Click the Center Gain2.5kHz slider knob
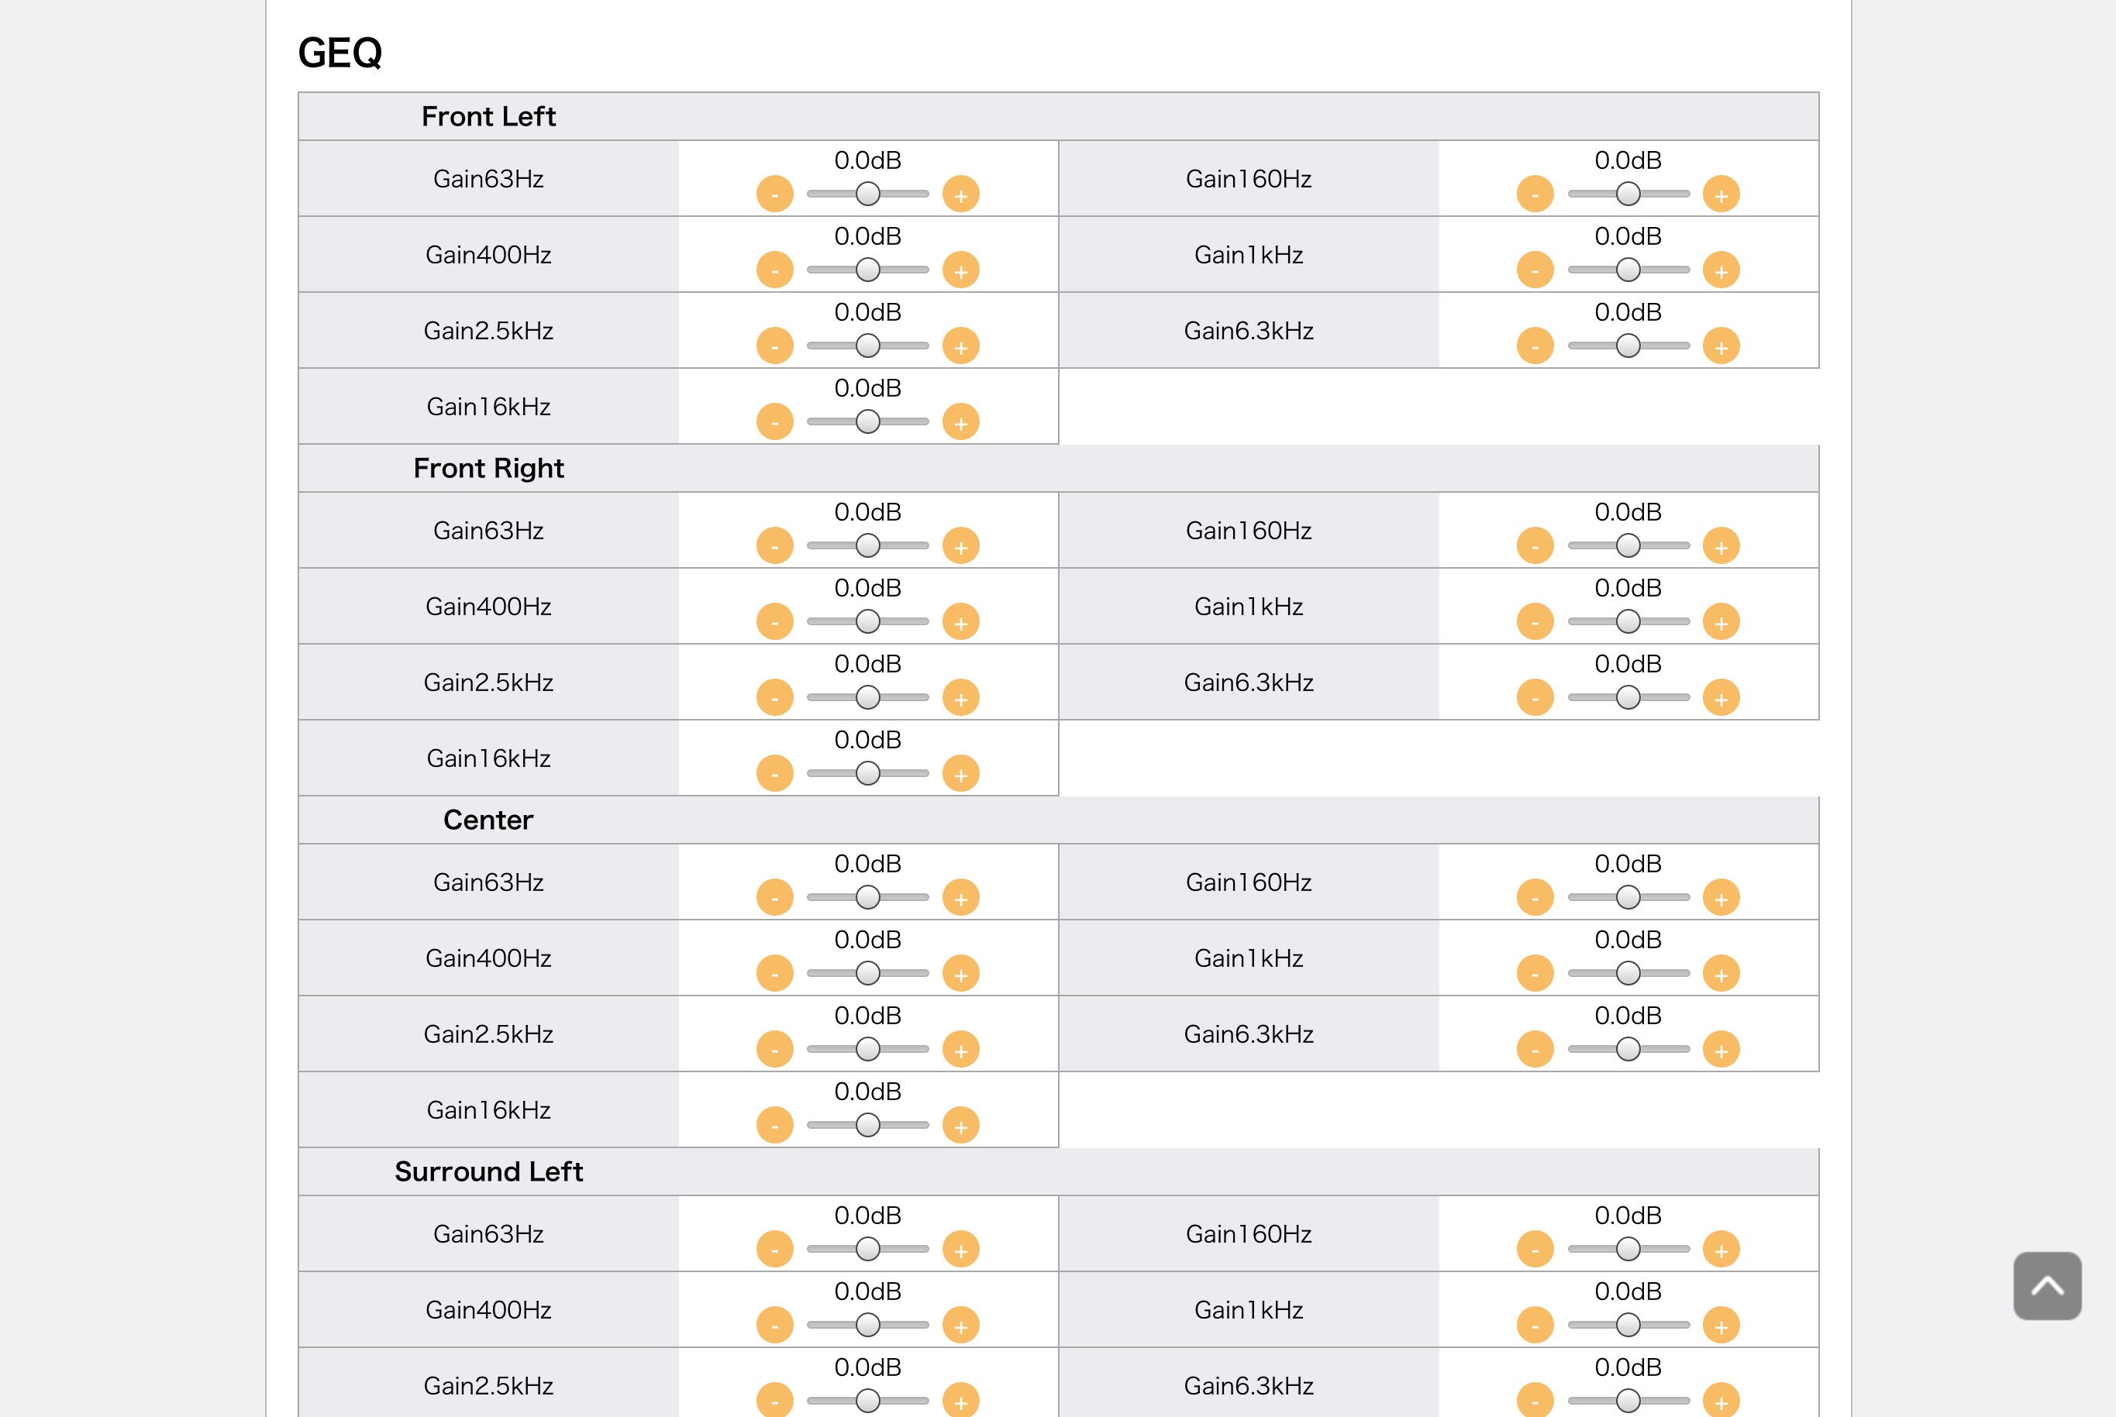2116x1417 pixels. (x=868, y=1048)
